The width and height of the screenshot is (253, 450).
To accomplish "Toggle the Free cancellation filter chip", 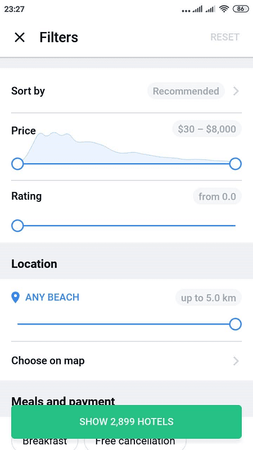I will click(x=135, y=442).
